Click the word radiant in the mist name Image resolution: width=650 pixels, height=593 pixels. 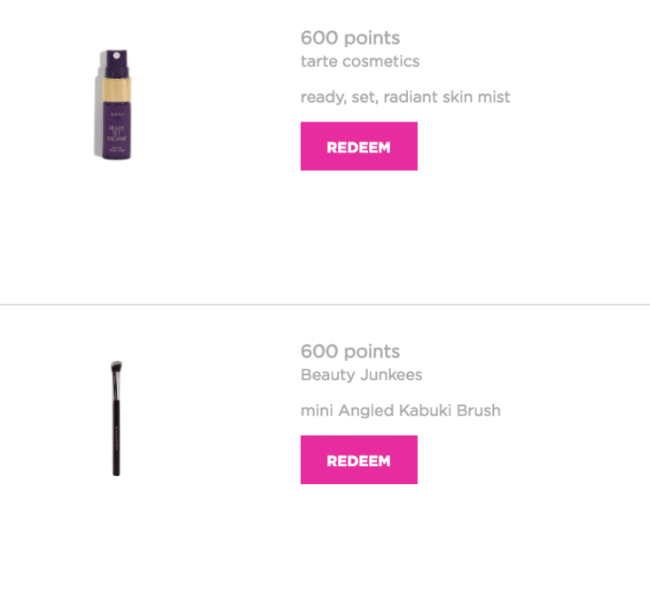pyautogui.click(x=411, y=97)
